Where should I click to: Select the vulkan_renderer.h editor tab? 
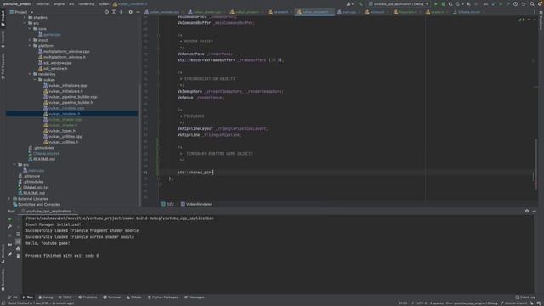[314, 12]
